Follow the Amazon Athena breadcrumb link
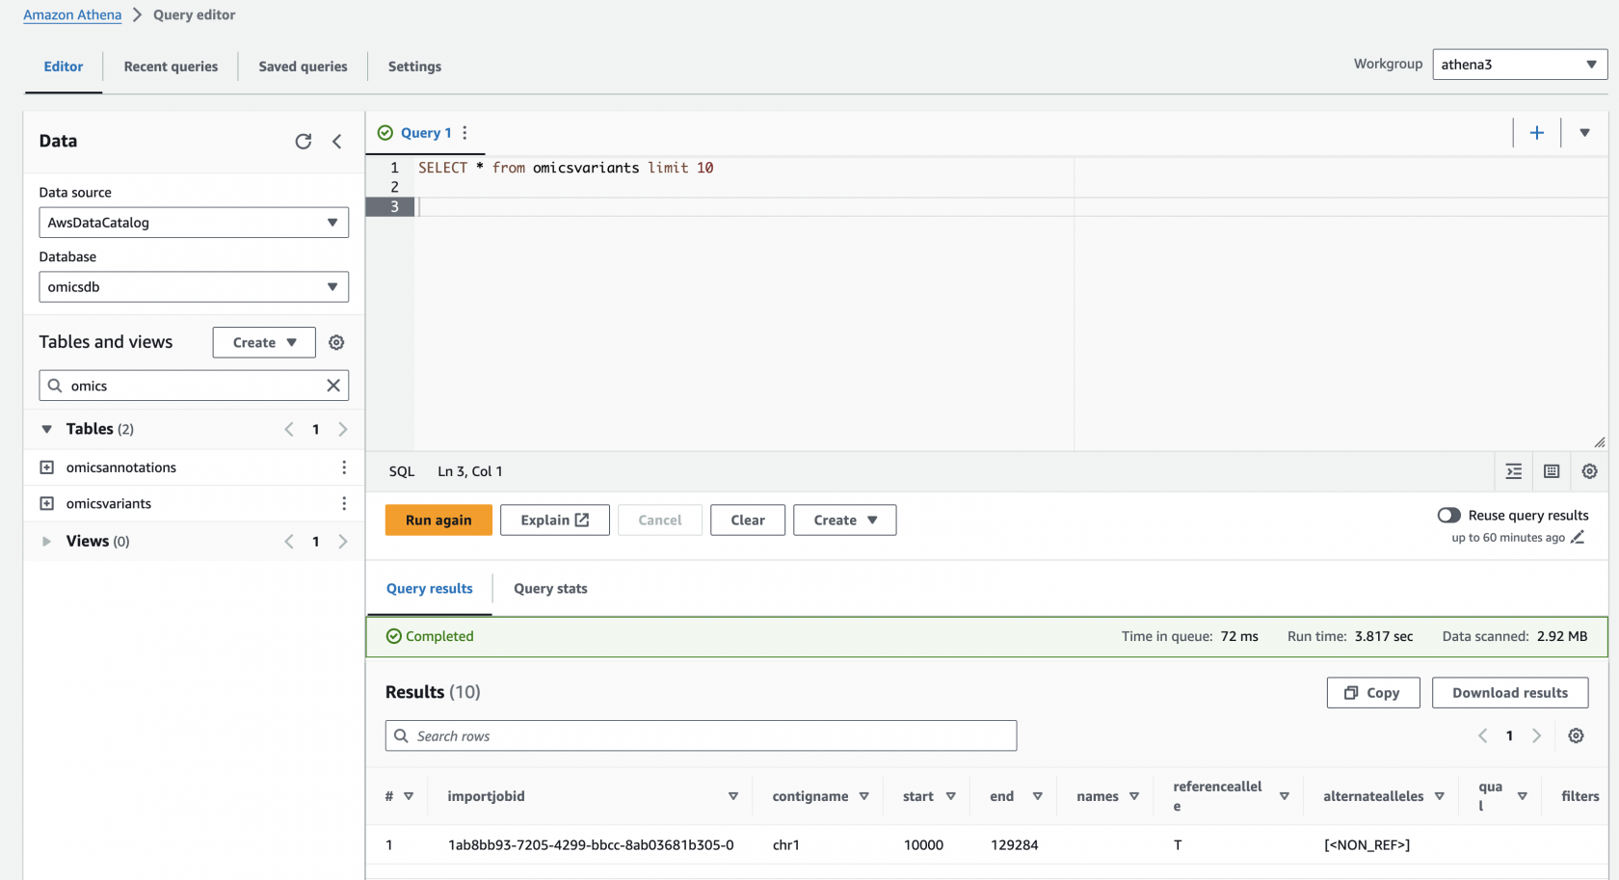 coord(72,14)
